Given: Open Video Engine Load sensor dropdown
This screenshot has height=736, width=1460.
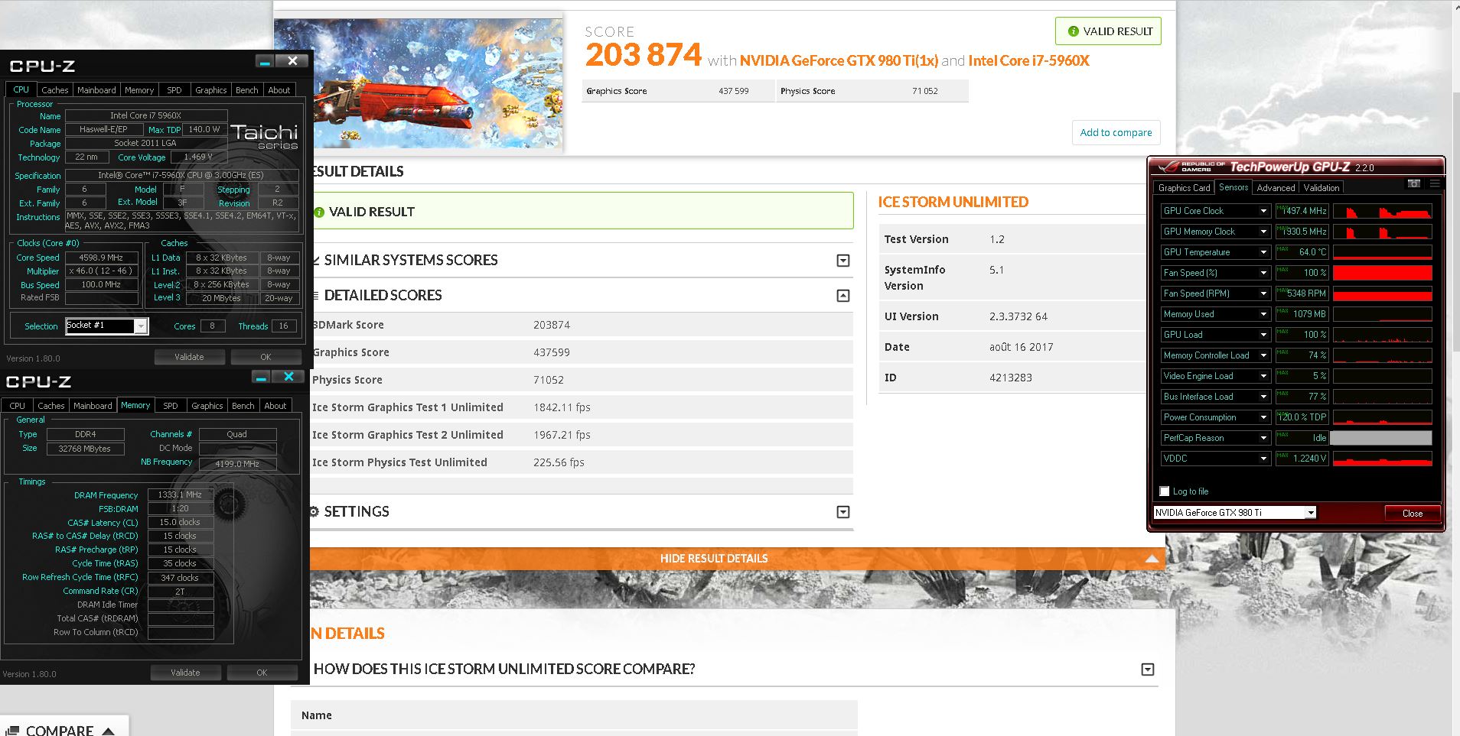Looking at the screenshot, I should pos(1263,376).
